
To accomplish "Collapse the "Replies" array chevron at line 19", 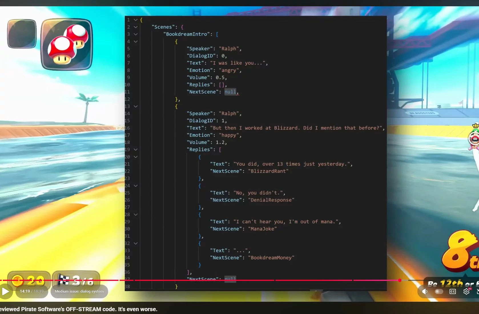I will tap(136, 149).
